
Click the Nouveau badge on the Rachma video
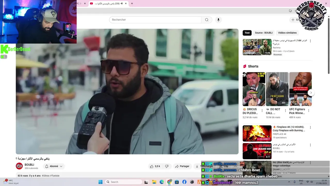(x=278, y=55)
